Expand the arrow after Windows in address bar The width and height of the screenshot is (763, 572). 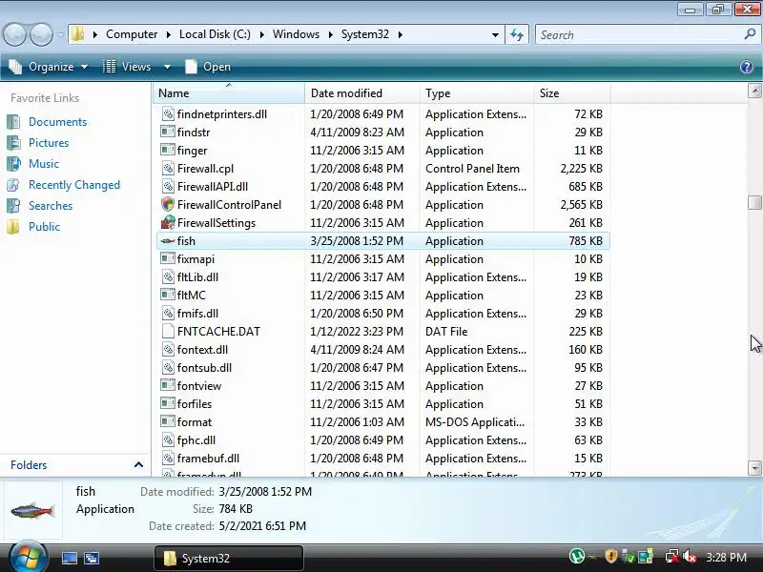tap(330, 34)
